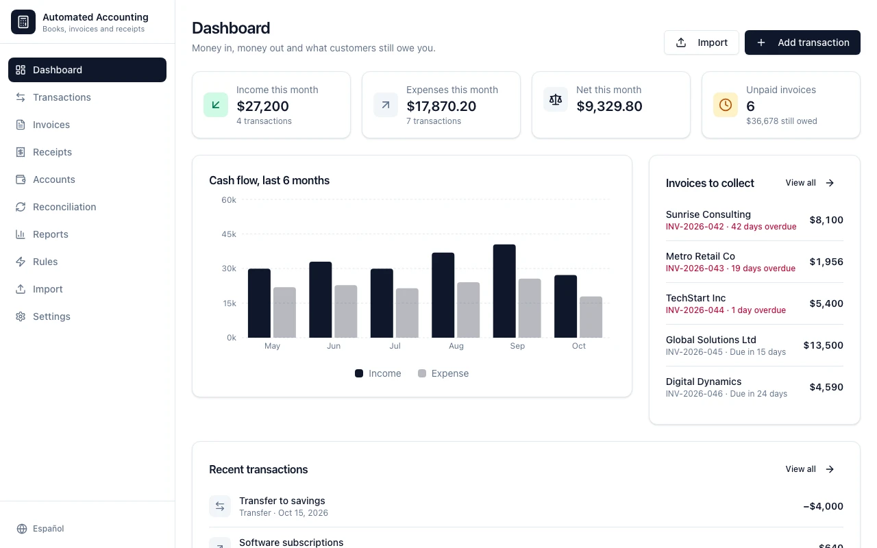Click the green income arrow icon
This screenshot has height=548, width=877.
[x=216, y=105]
